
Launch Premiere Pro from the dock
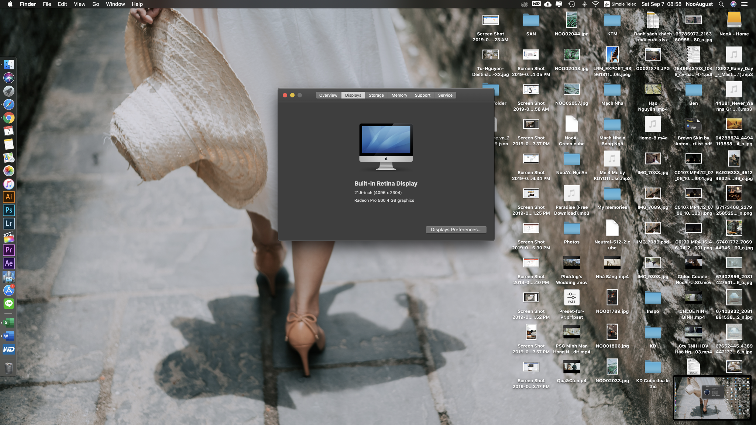click(x=9, y=250)
